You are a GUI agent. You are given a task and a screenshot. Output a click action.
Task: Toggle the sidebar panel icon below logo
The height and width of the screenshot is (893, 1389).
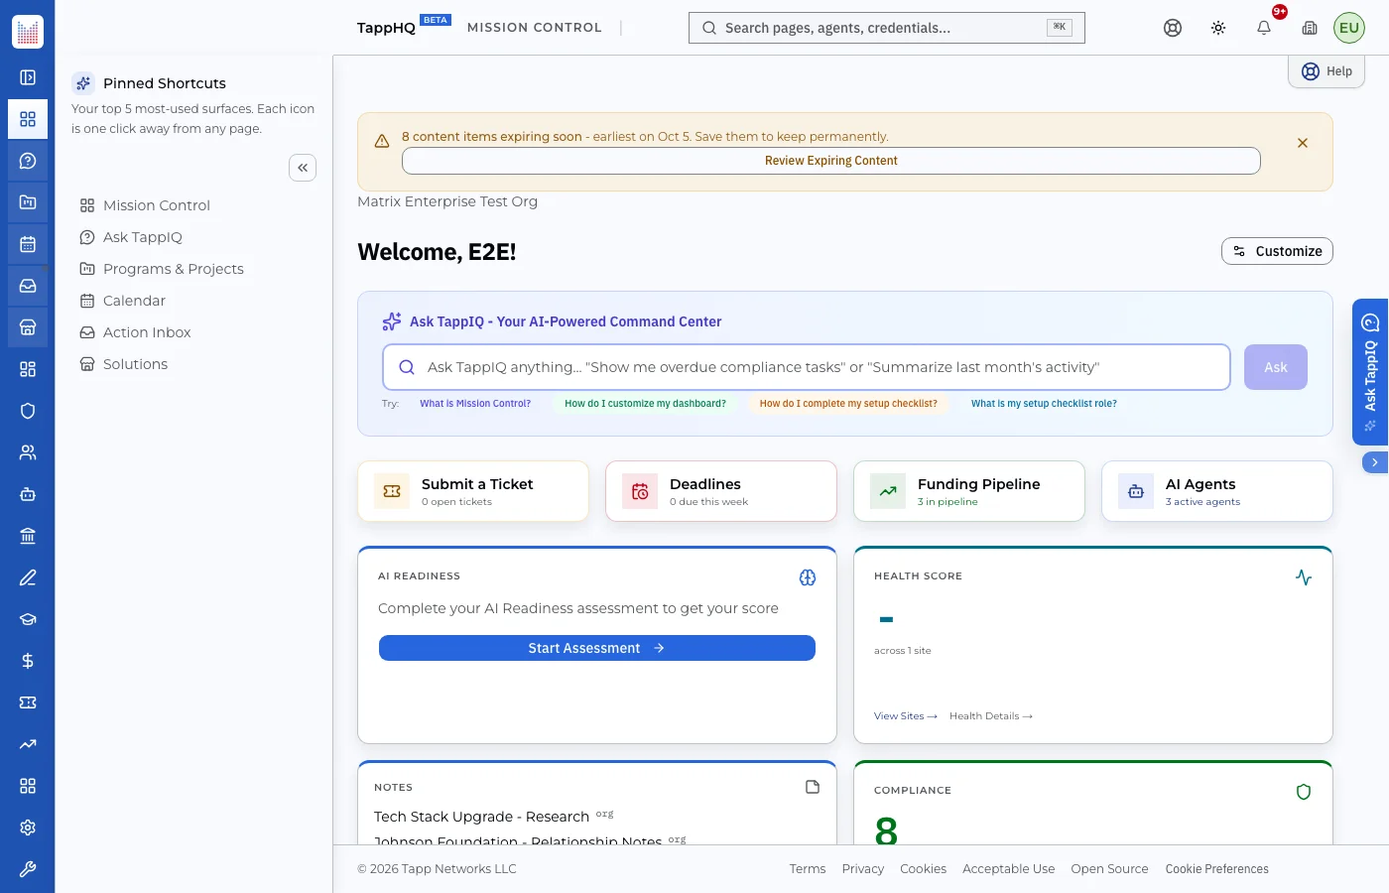click(28, 77)
